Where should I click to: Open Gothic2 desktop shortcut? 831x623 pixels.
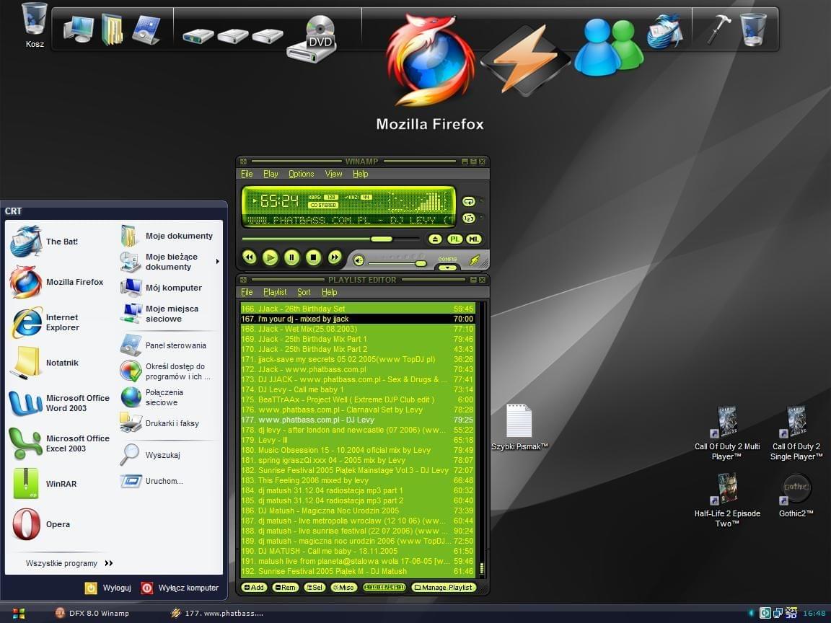(x=796, y=496)
